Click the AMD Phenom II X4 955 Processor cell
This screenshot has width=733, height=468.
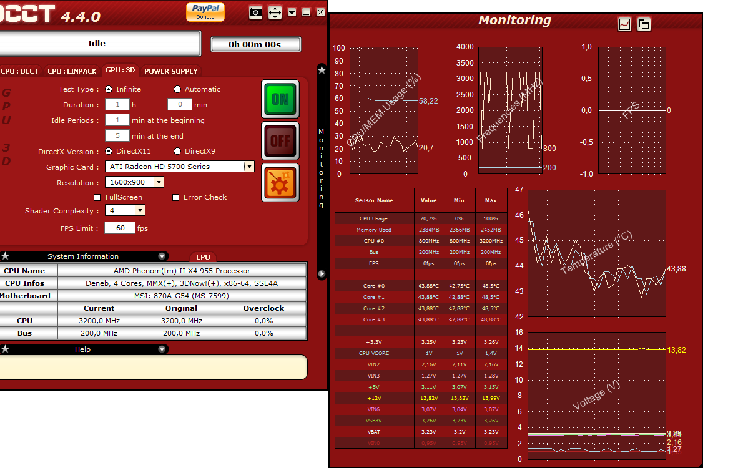[x=182, y=271]
